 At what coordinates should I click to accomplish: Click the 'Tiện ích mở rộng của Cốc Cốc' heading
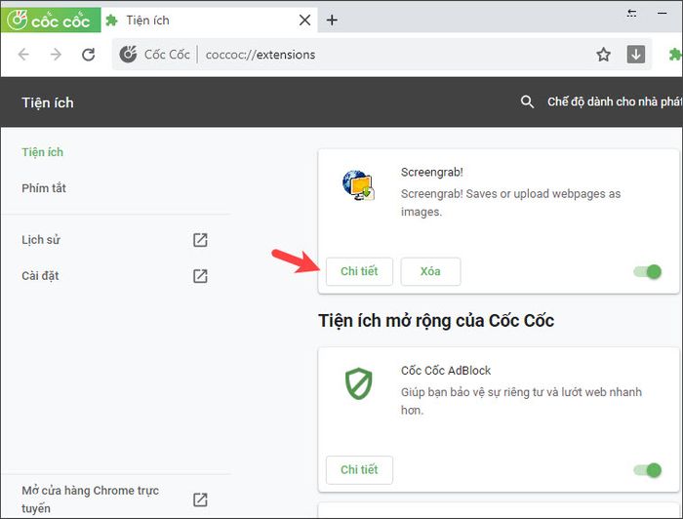pyautogui.click(x=436, y=321)
